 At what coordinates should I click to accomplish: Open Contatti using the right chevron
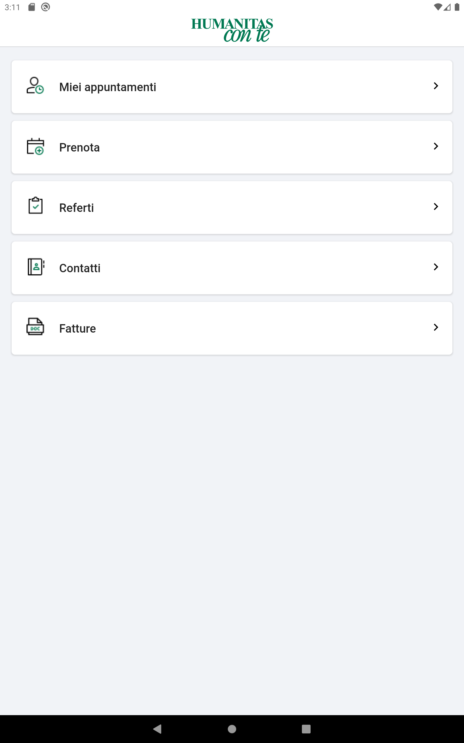[436, 267]
